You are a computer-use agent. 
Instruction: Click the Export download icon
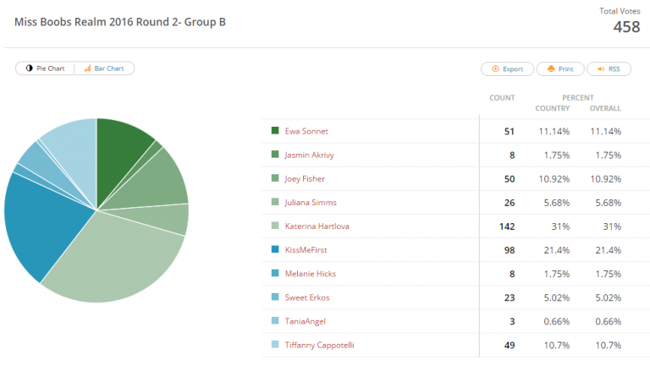click(x=495, y=68)
